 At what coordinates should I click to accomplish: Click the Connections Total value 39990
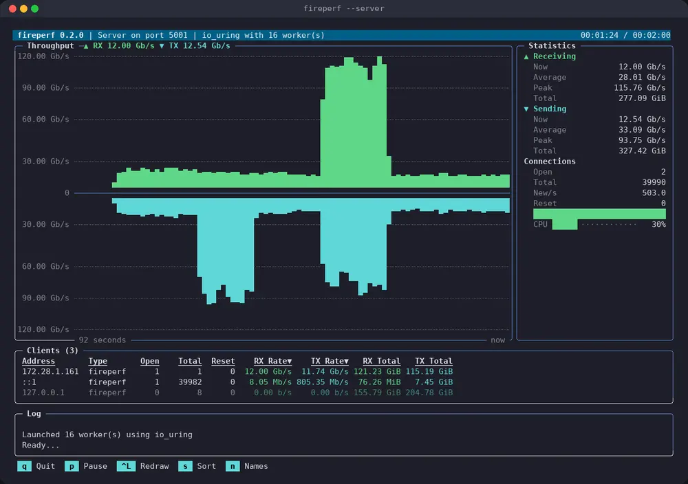pyautogui.click(x=654, y=182)
